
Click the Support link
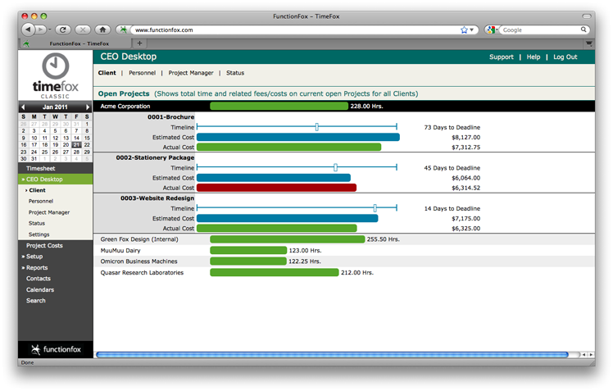502,57
